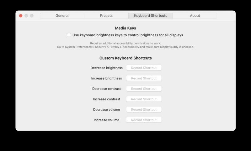Click the Decrease brightness label
The image size is (251, 151).
106,68
